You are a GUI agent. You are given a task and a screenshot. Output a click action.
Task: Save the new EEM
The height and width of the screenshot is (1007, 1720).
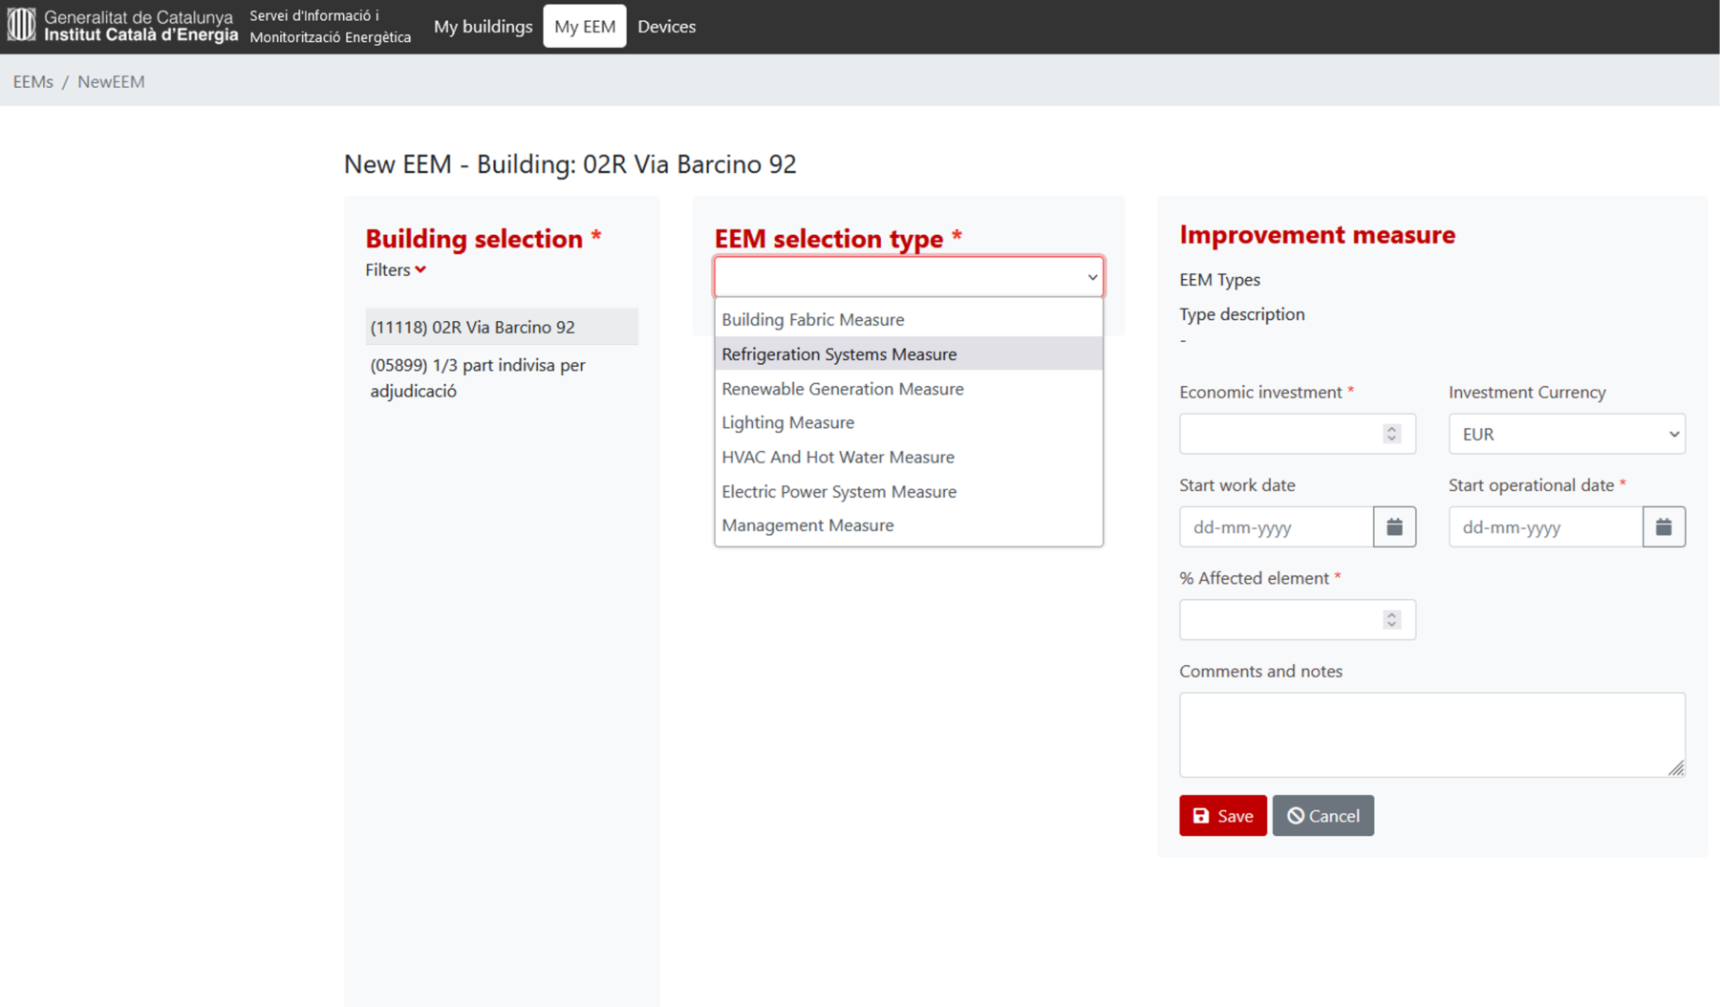(1222, 815)
